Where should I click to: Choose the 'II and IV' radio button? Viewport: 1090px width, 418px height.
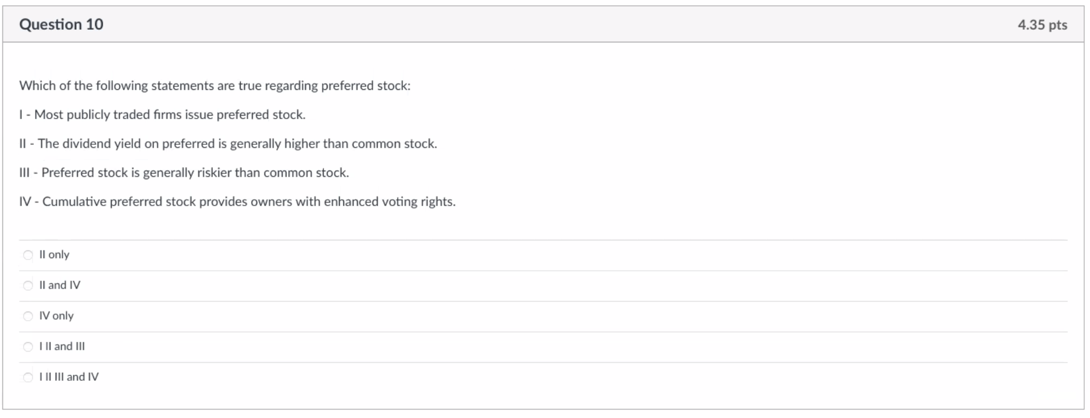[28, 286]
